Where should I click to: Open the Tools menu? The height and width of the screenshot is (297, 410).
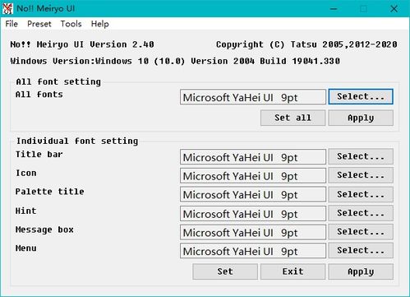[x=71, y=24]
